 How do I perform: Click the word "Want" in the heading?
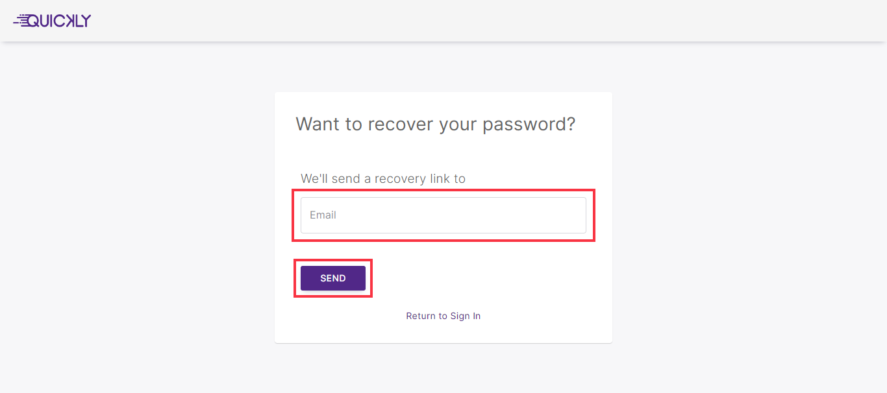click(318, 124)
